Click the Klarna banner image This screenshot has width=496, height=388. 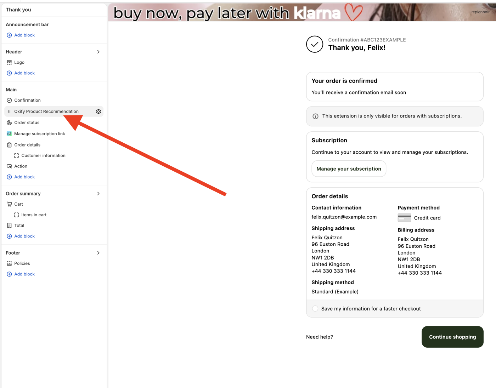pos(302,12)
